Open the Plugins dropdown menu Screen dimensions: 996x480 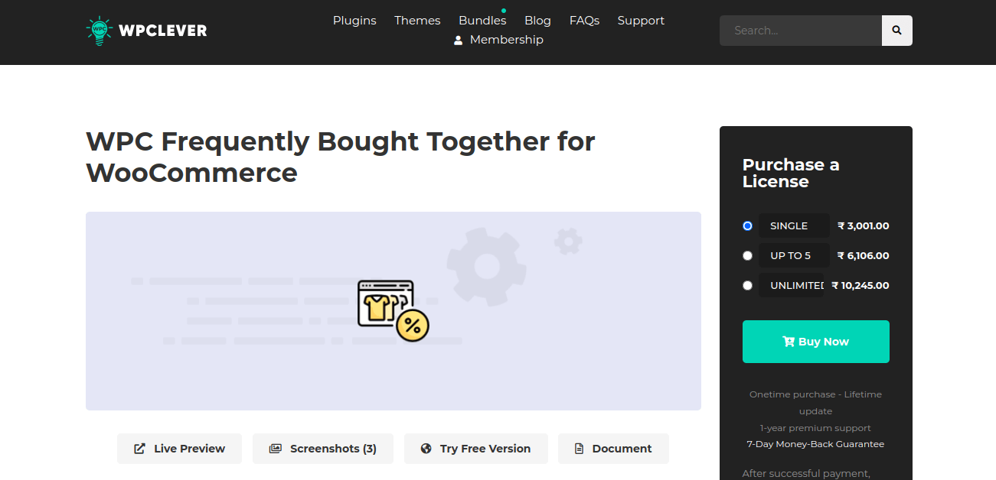(354, 20)
